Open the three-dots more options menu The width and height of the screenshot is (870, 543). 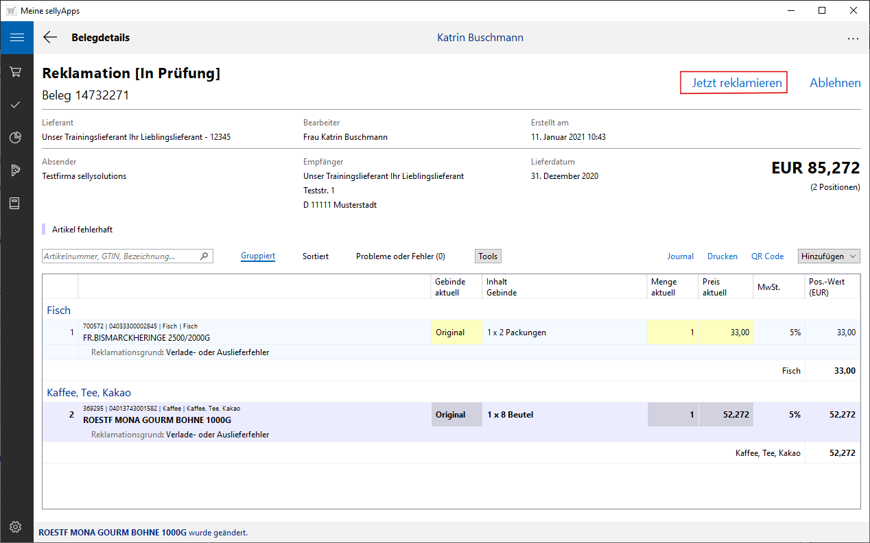point(853,38)
